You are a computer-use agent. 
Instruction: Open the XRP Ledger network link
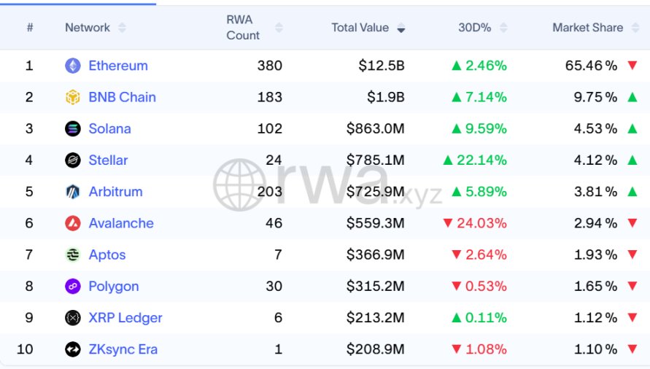click(125, 318)
